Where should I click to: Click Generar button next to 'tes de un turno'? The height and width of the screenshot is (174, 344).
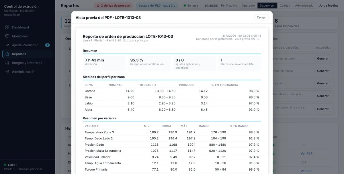click(323, 59)
